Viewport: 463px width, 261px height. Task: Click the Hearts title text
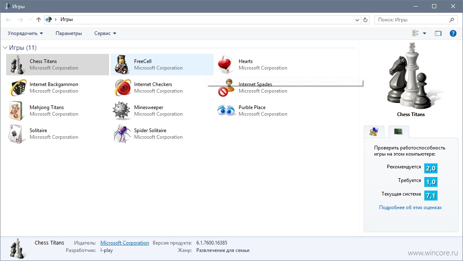tap(246, 61)
